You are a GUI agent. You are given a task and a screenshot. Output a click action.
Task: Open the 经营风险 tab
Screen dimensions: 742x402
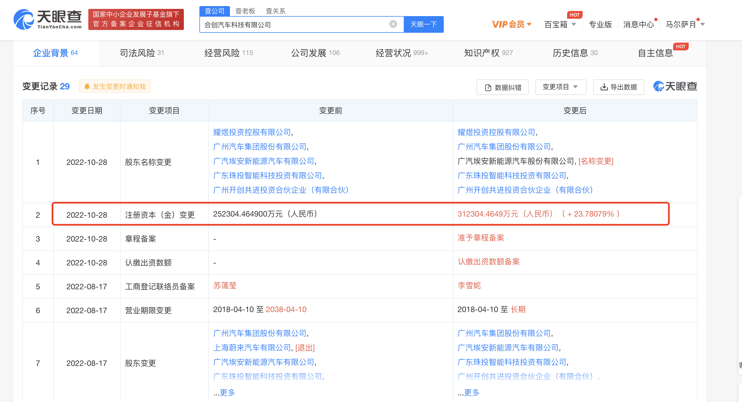tap(229, 53)
